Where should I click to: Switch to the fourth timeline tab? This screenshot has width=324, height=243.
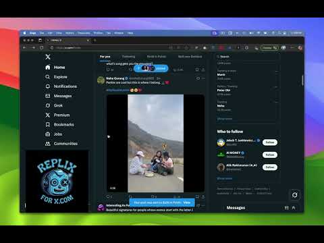pos(190,57)
